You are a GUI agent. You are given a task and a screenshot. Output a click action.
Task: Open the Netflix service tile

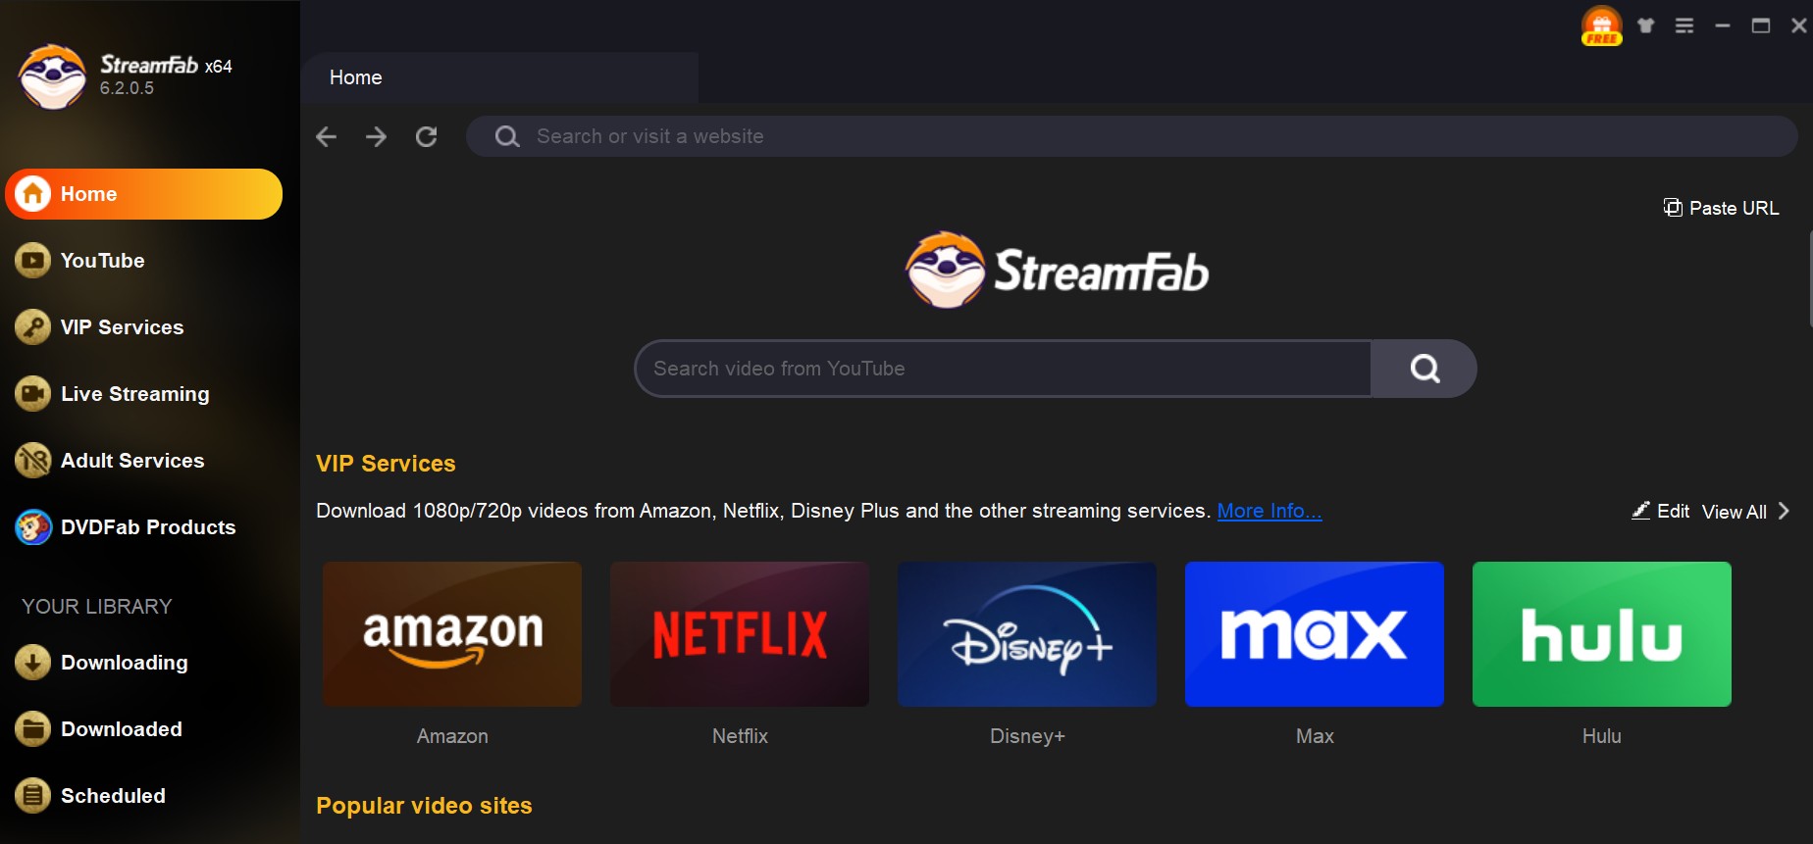pyautogui.click(x=740, y=634)
